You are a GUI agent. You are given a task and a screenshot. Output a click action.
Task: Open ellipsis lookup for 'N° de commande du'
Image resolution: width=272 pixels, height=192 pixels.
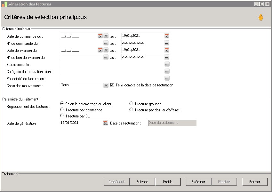pos(106,43)
